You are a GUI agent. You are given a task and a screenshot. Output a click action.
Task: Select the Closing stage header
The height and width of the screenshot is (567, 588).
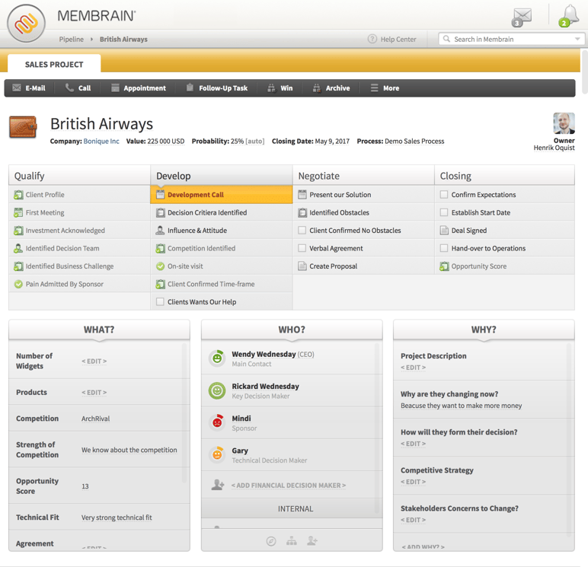(505, 175)
